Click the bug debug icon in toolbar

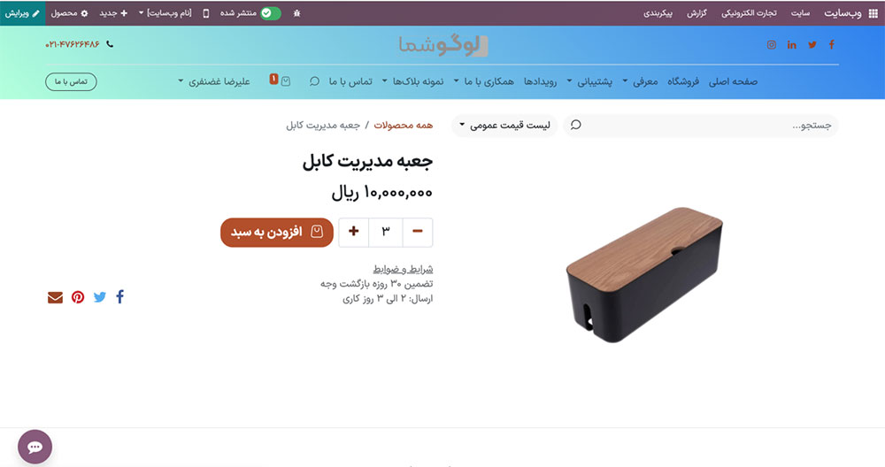tap(296, 13)
